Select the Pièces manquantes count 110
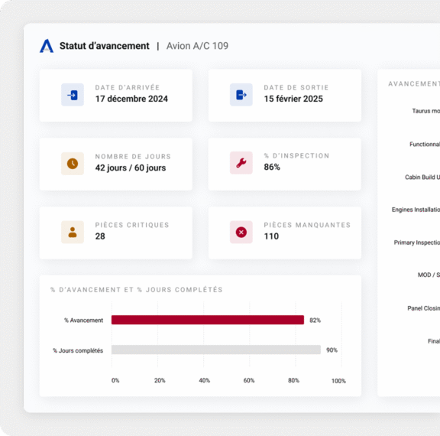 271,236
